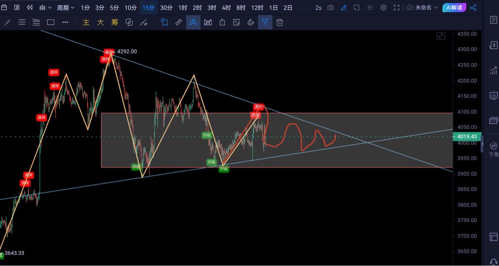Open the 周期 period dropdown

click(66, 8)
